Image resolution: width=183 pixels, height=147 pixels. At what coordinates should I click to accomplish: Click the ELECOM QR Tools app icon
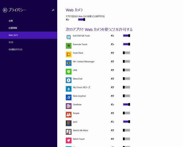point(69,37)
